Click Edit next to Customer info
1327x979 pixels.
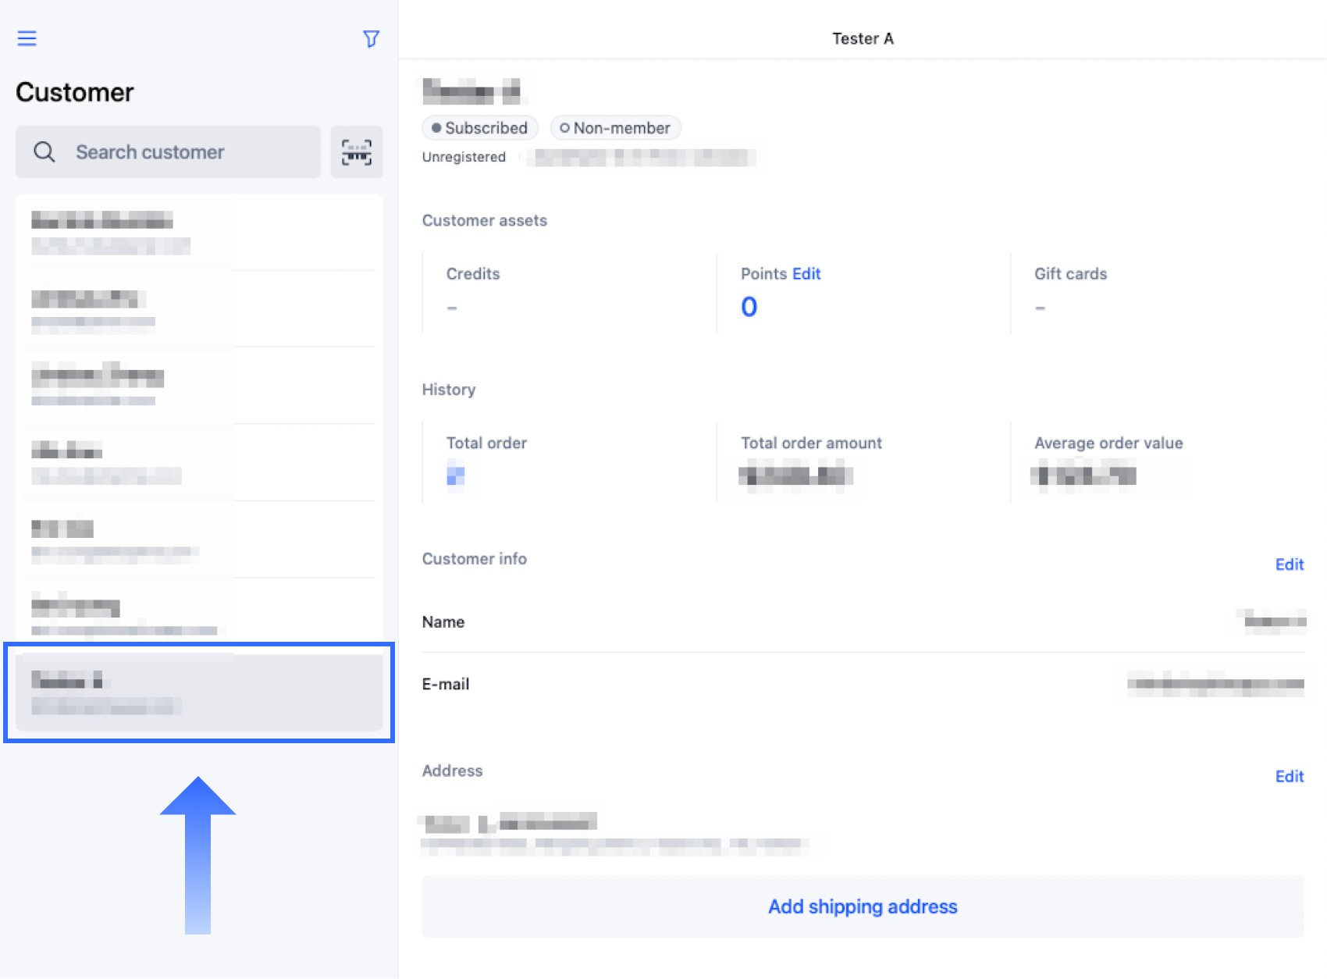[x=1289, y=564]
